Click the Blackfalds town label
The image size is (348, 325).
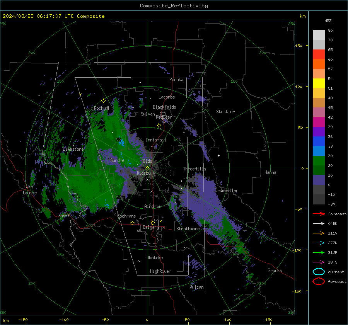(164, 107)
